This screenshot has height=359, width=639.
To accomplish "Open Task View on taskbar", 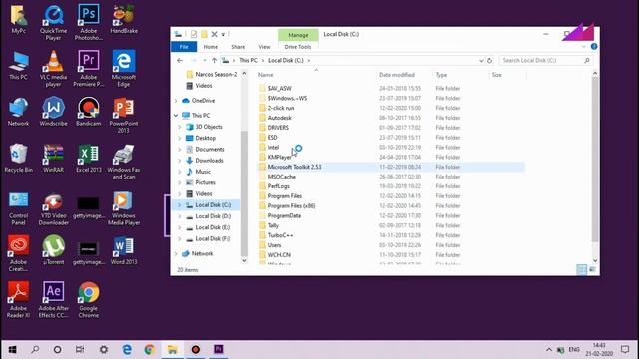I will (80, 349).
